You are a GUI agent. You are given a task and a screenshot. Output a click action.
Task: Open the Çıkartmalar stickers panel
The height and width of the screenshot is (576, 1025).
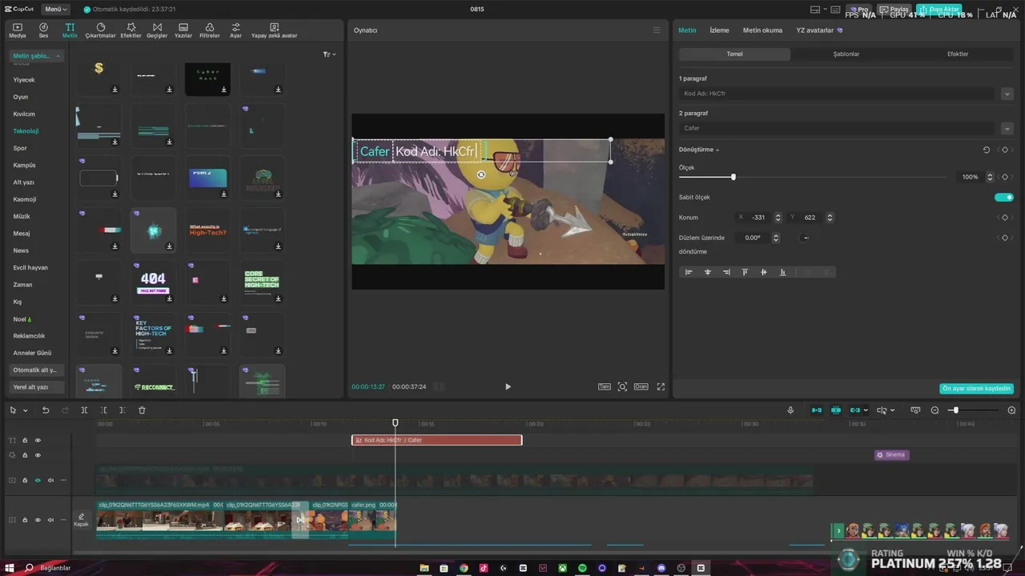click(x=100, y=30)
